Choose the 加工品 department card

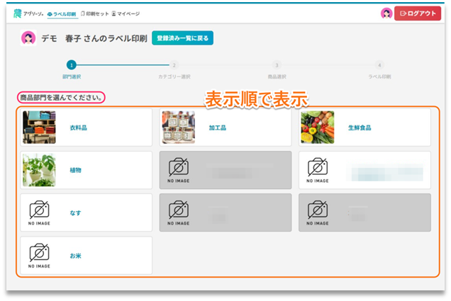coord(225,127)
